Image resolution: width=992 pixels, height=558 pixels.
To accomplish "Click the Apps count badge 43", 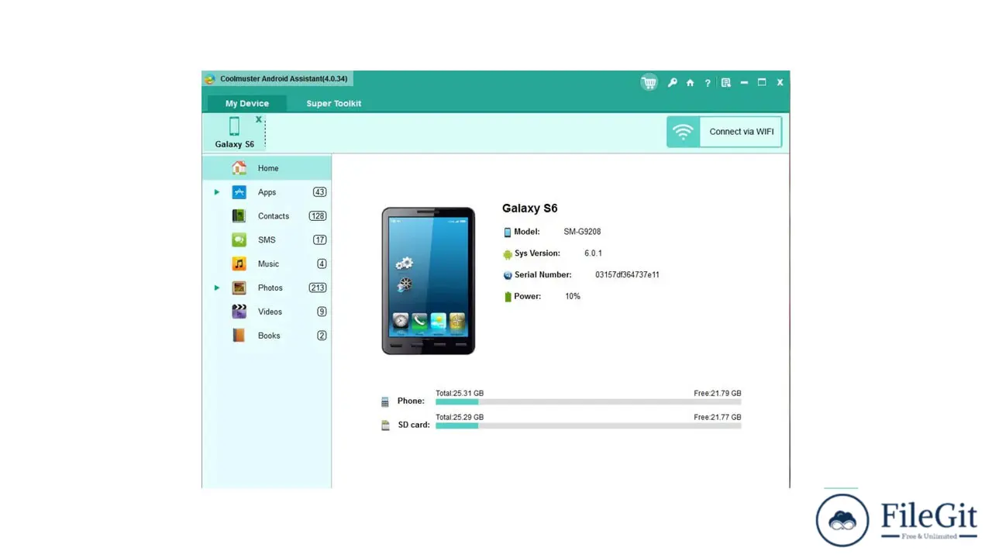I will pyautogui.click(x=319, y=192).
